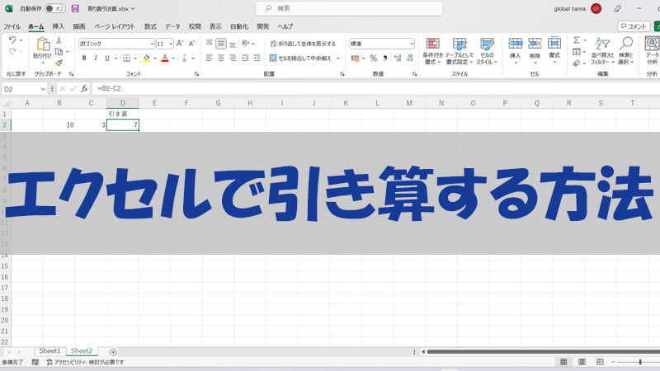Viewport: 660px width, 371px height.
Task: Toggle bold formatting button
Action: coord(84,59)
